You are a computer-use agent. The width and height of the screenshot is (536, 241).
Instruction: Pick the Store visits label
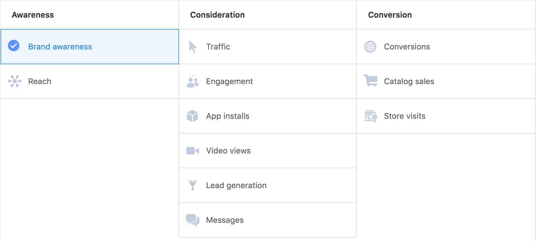(405, 116)
